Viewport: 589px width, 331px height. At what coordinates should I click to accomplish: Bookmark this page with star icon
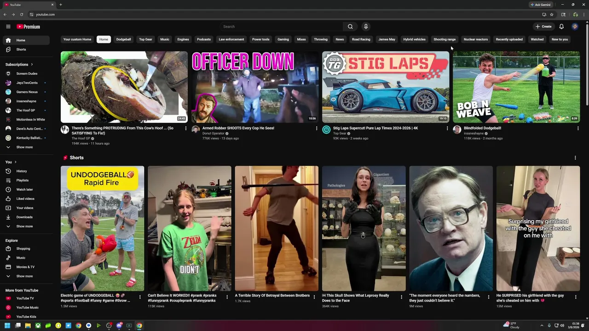pos(552,14)
